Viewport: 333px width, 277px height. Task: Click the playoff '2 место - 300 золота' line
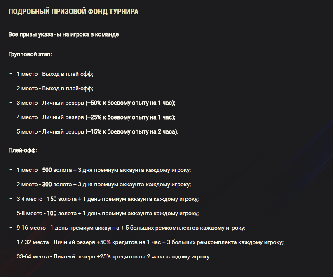tap(104, 184)
